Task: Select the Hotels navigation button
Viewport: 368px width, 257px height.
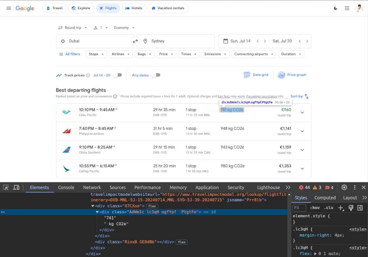Action: 134,8
